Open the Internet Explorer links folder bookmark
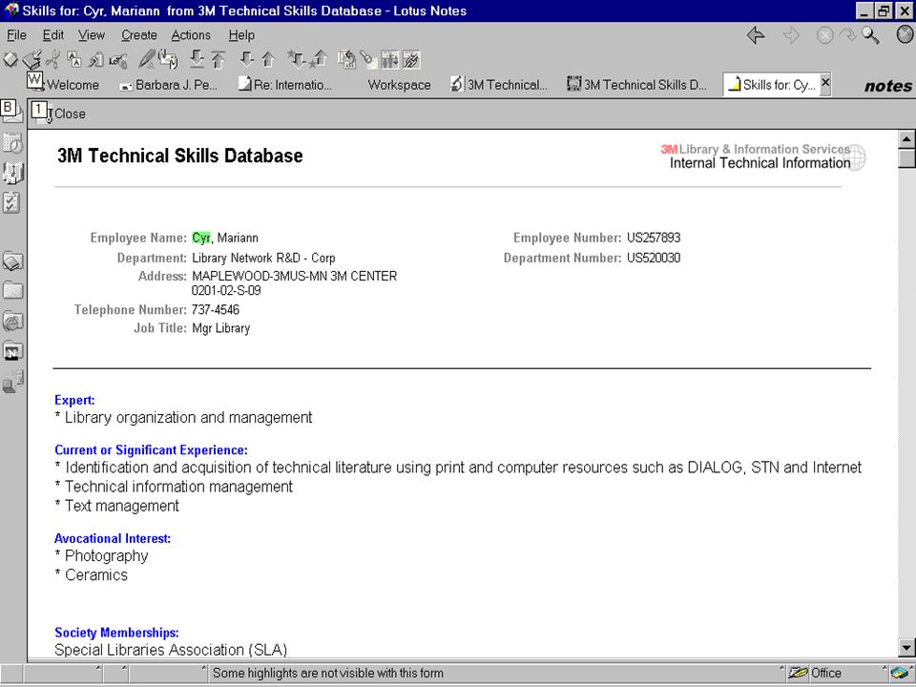The width and height of the screenshot is (916, 687). tap(12, 322)
